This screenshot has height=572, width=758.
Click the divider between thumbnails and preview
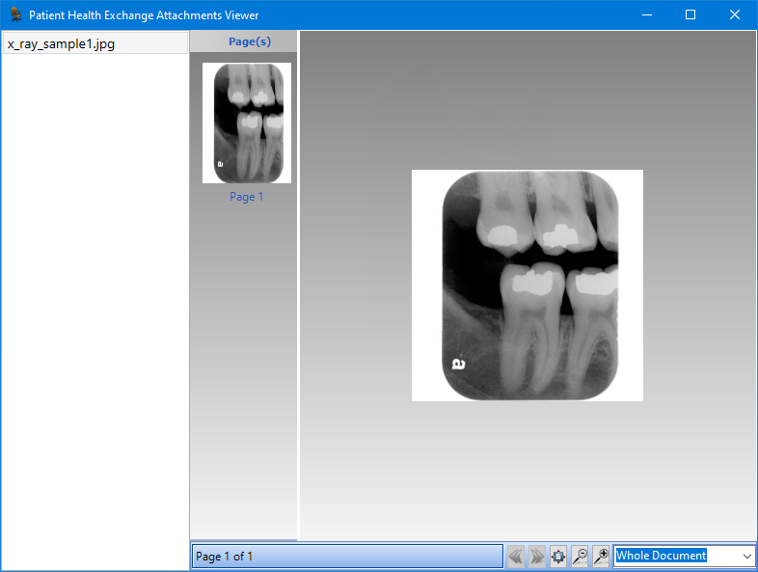(298, 289)
